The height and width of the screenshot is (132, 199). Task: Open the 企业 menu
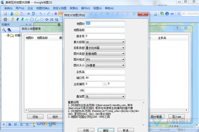[30, 8]
